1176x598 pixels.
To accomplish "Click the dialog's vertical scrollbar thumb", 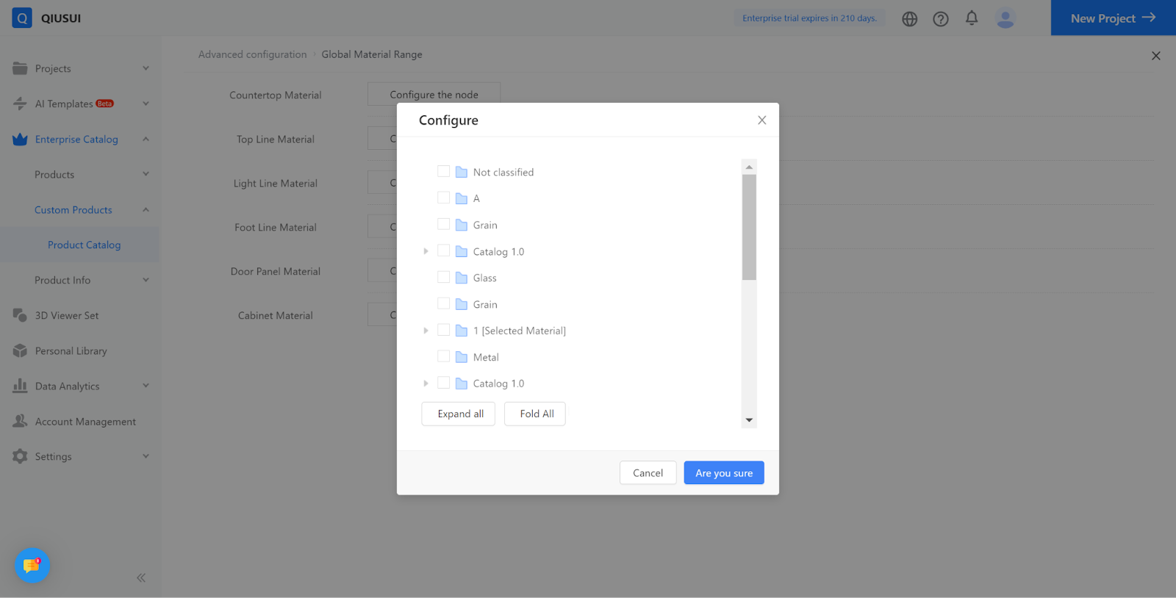I will [x=749, y=226].
